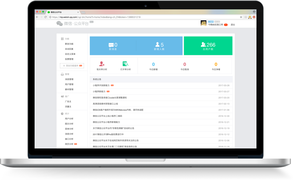Open announcement 微信公众平台上线小程序二维码
This screenshot has width=293, height=180.
(x=107, y=116)
